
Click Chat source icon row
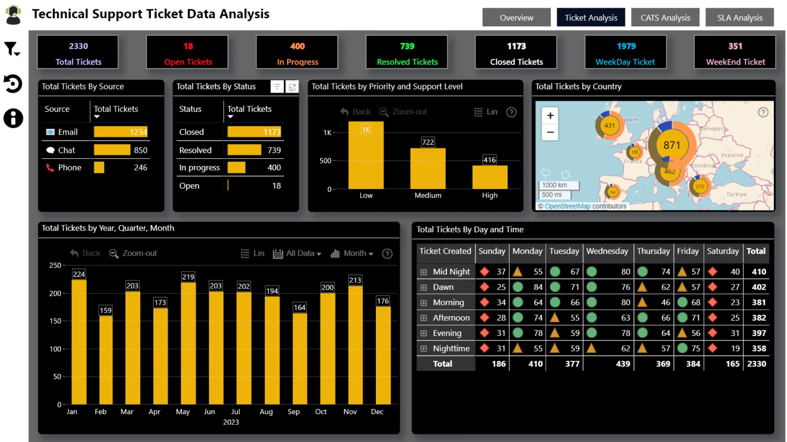[96, 150]
